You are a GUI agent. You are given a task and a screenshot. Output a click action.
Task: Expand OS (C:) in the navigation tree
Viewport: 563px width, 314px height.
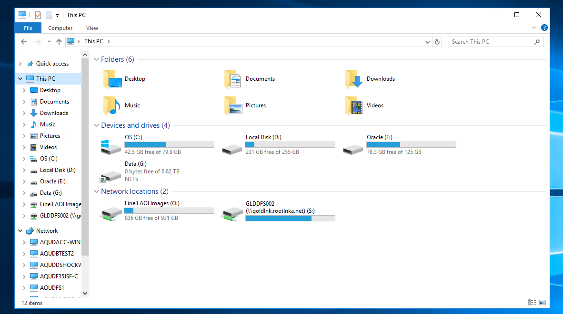point(24,159)
